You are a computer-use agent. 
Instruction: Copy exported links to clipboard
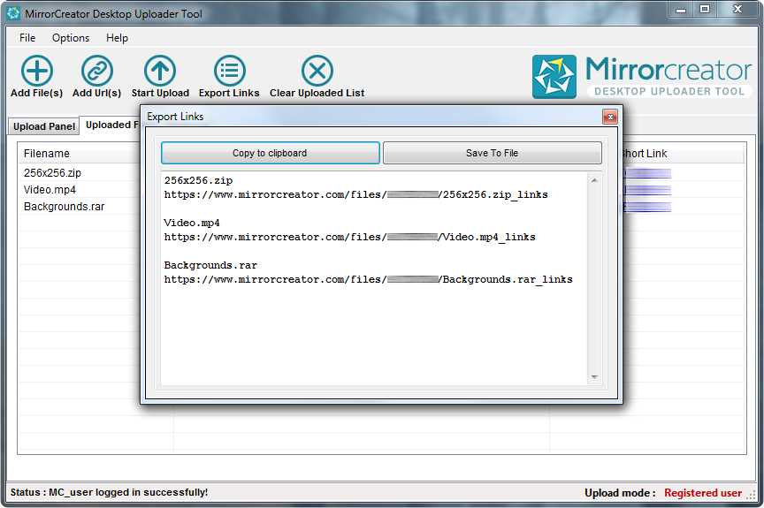point(271,153)
